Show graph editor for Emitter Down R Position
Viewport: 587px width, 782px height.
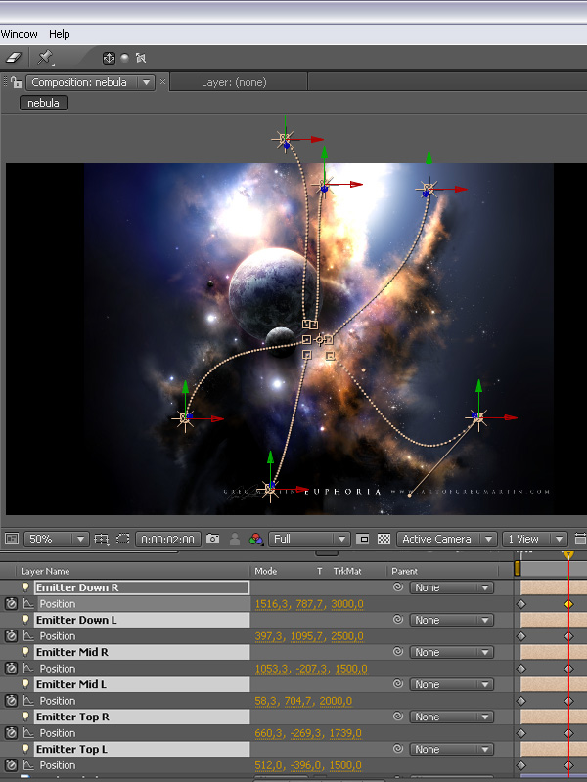28,604
